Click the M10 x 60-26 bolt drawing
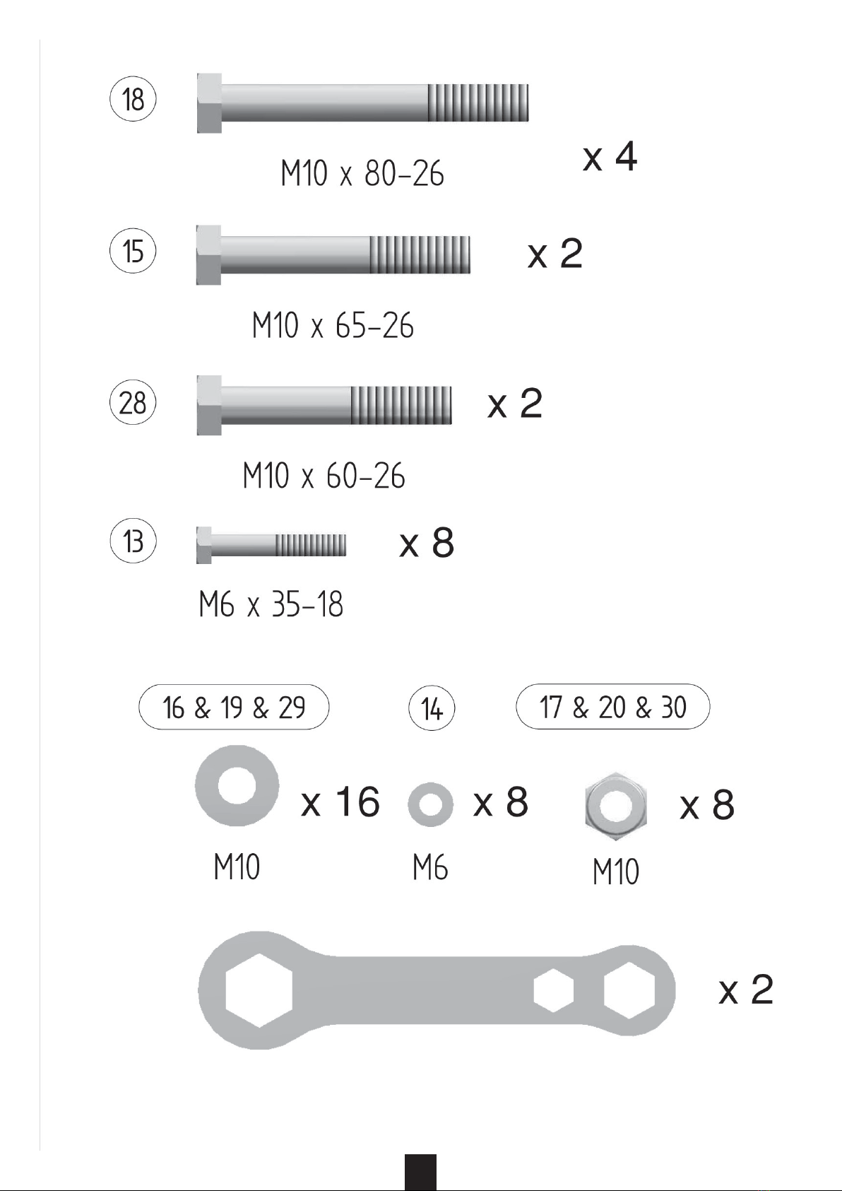Screen dimensions: 842x1191 pyautogui.click(x=324, y=405)
